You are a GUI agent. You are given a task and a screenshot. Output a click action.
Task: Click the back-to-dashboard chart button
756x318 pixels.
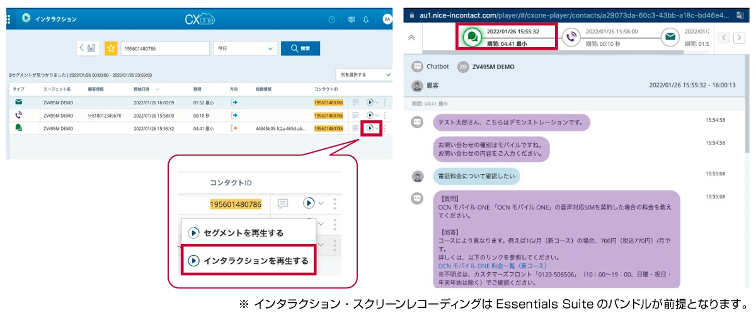(x=89, y=48)
